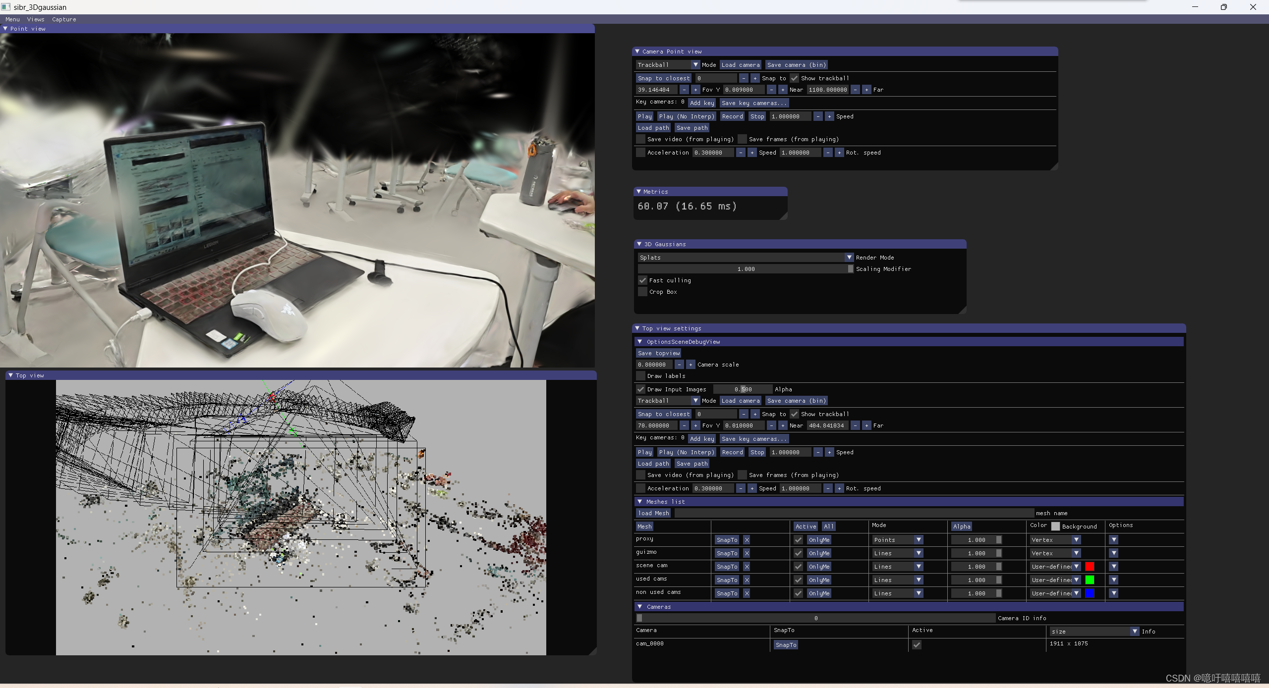Decrease Camera Point view Fov Y with minus

[x=684, y=90]
